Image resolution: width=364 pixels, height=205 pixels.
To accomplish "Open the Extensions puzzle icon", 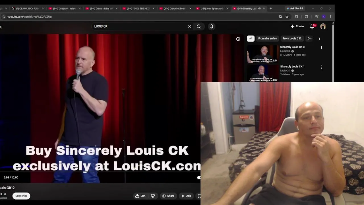I will click(x=296, y=17).
